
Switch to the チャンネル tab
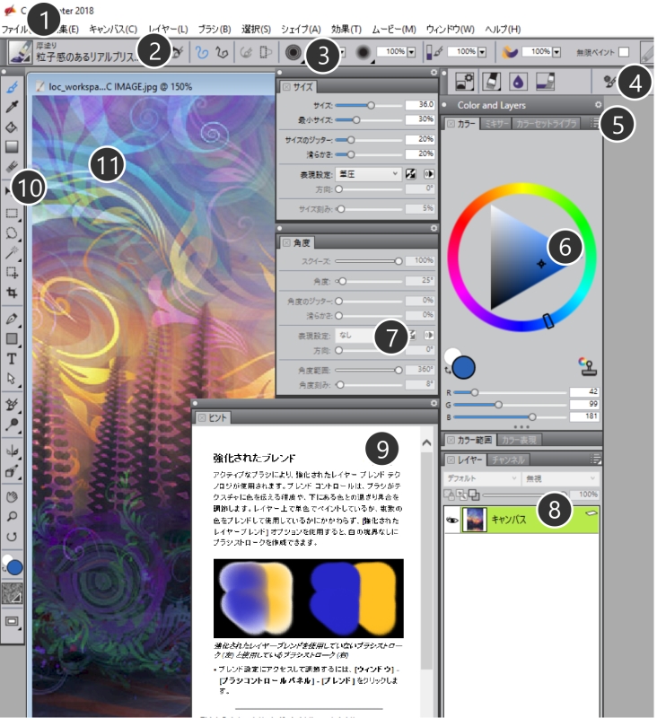tap(508, 460)
